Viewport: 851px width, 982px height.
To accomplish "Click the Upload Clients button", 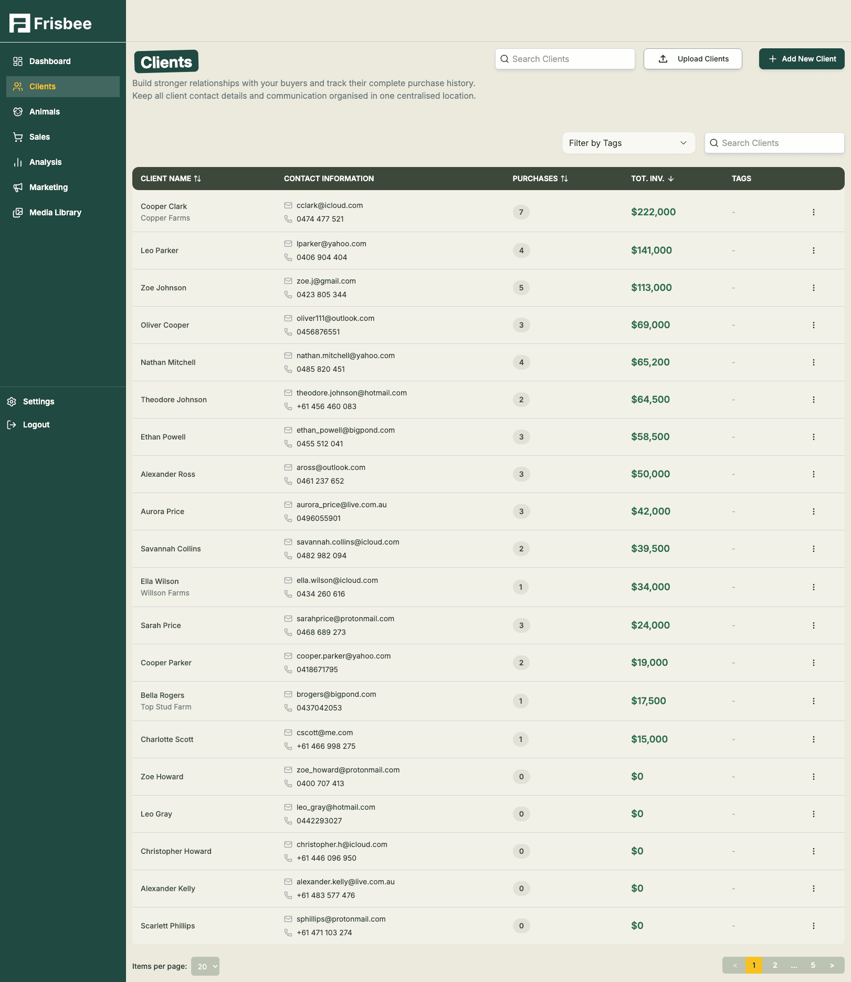I will (692, 58).
